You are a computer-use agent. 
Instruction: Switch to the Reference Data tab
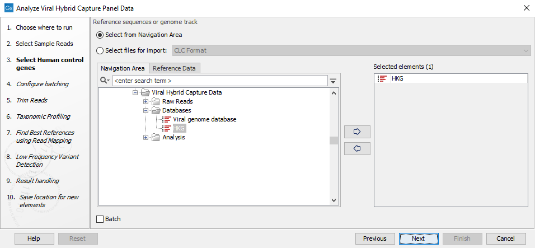click(x=174, y=68)
